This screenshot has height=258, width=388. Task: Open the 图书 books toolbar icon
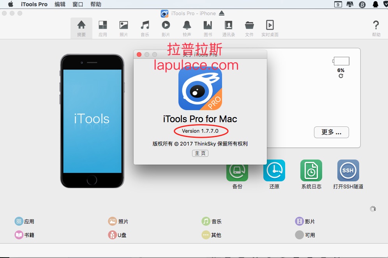click(208, 28)
